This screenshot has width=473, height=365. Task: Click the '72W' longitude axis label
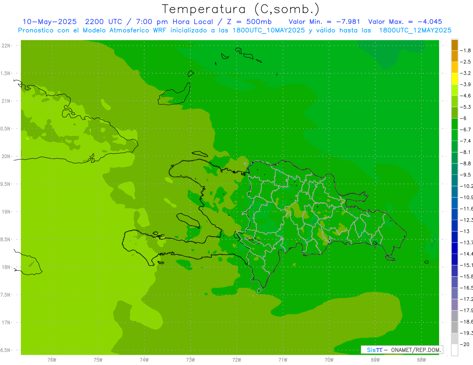(236, 359)
